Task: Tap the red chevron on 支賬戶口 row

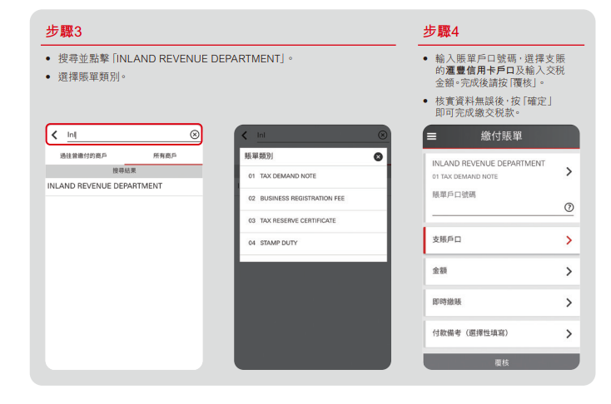Action: (569, 240)
